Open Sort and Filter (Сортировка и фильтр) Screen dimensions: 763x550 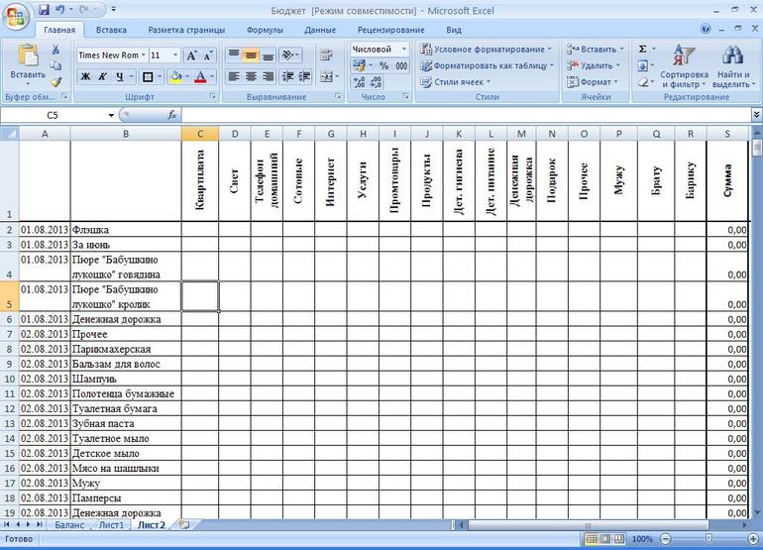684,65
